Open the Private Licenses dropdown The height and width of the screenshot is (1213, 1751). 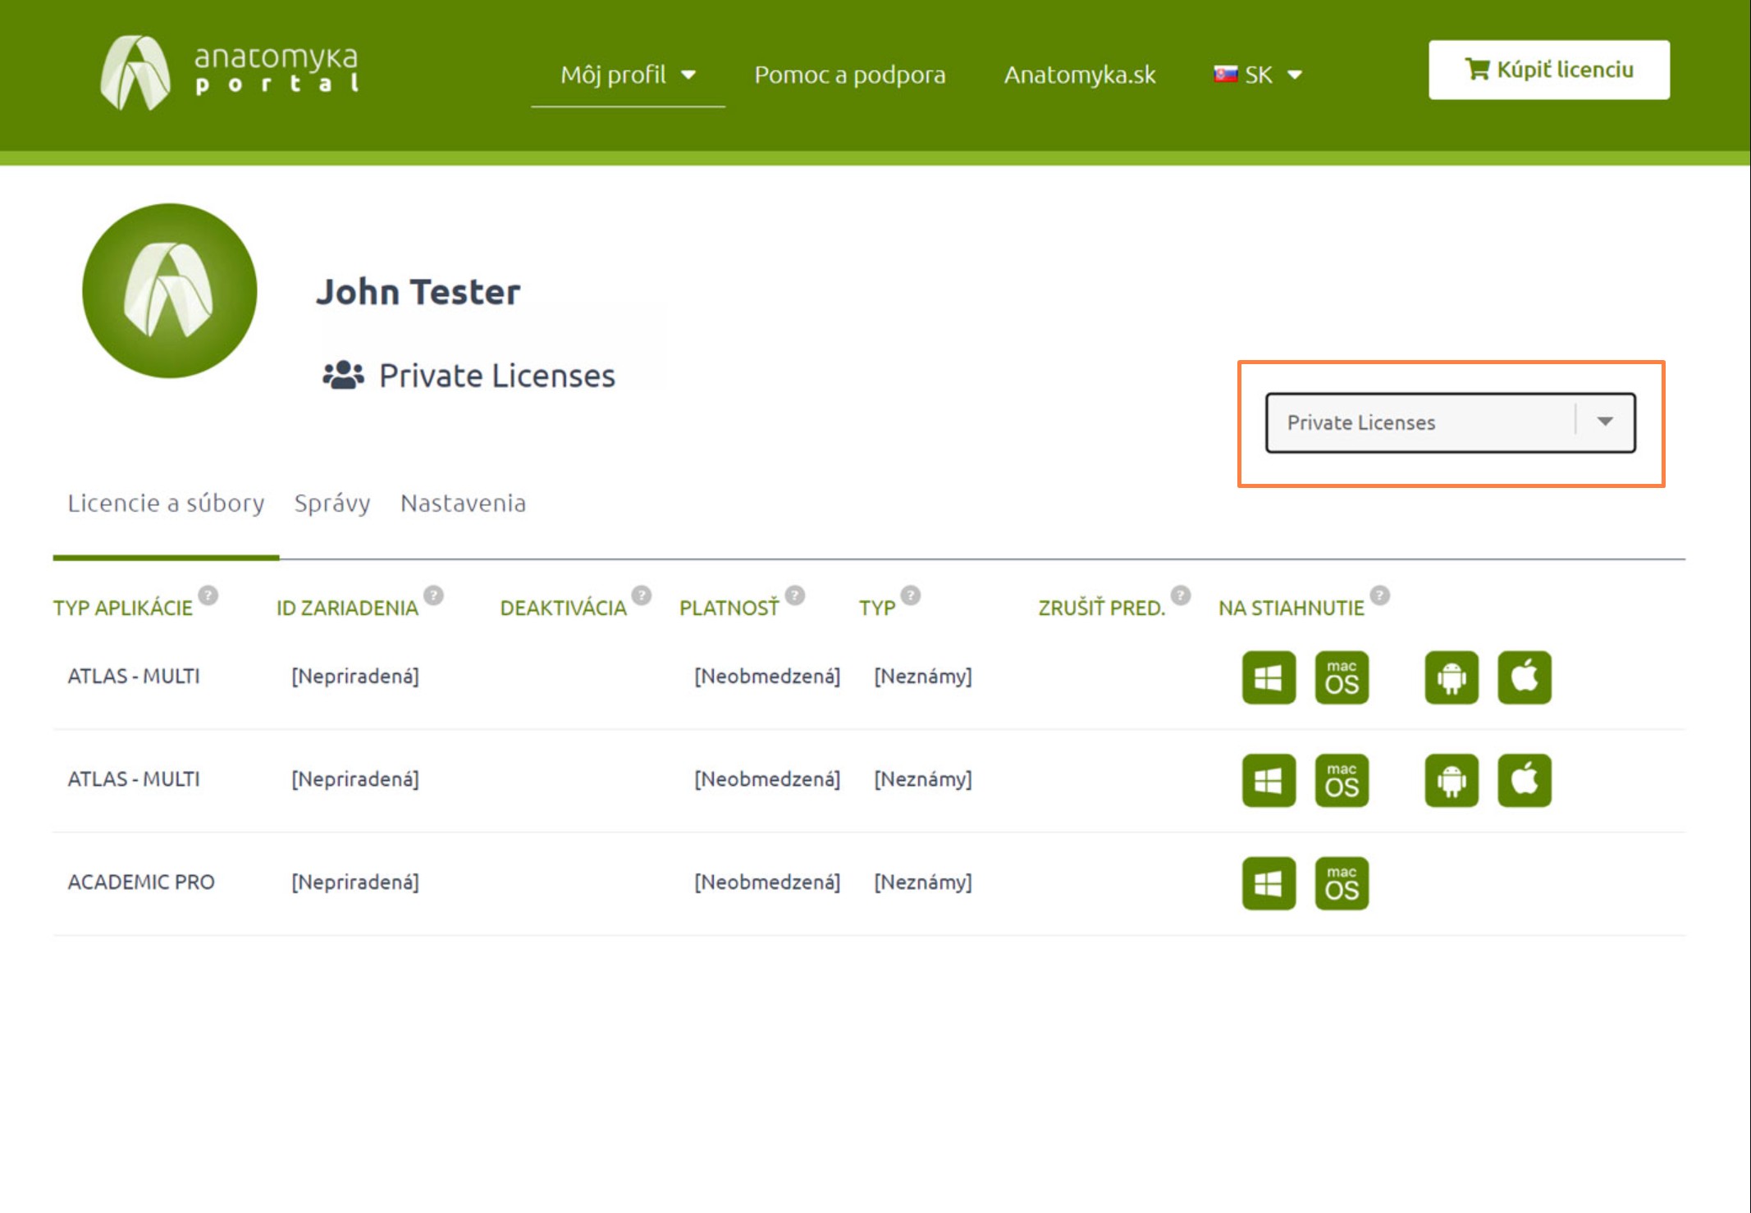[1449, 422]
